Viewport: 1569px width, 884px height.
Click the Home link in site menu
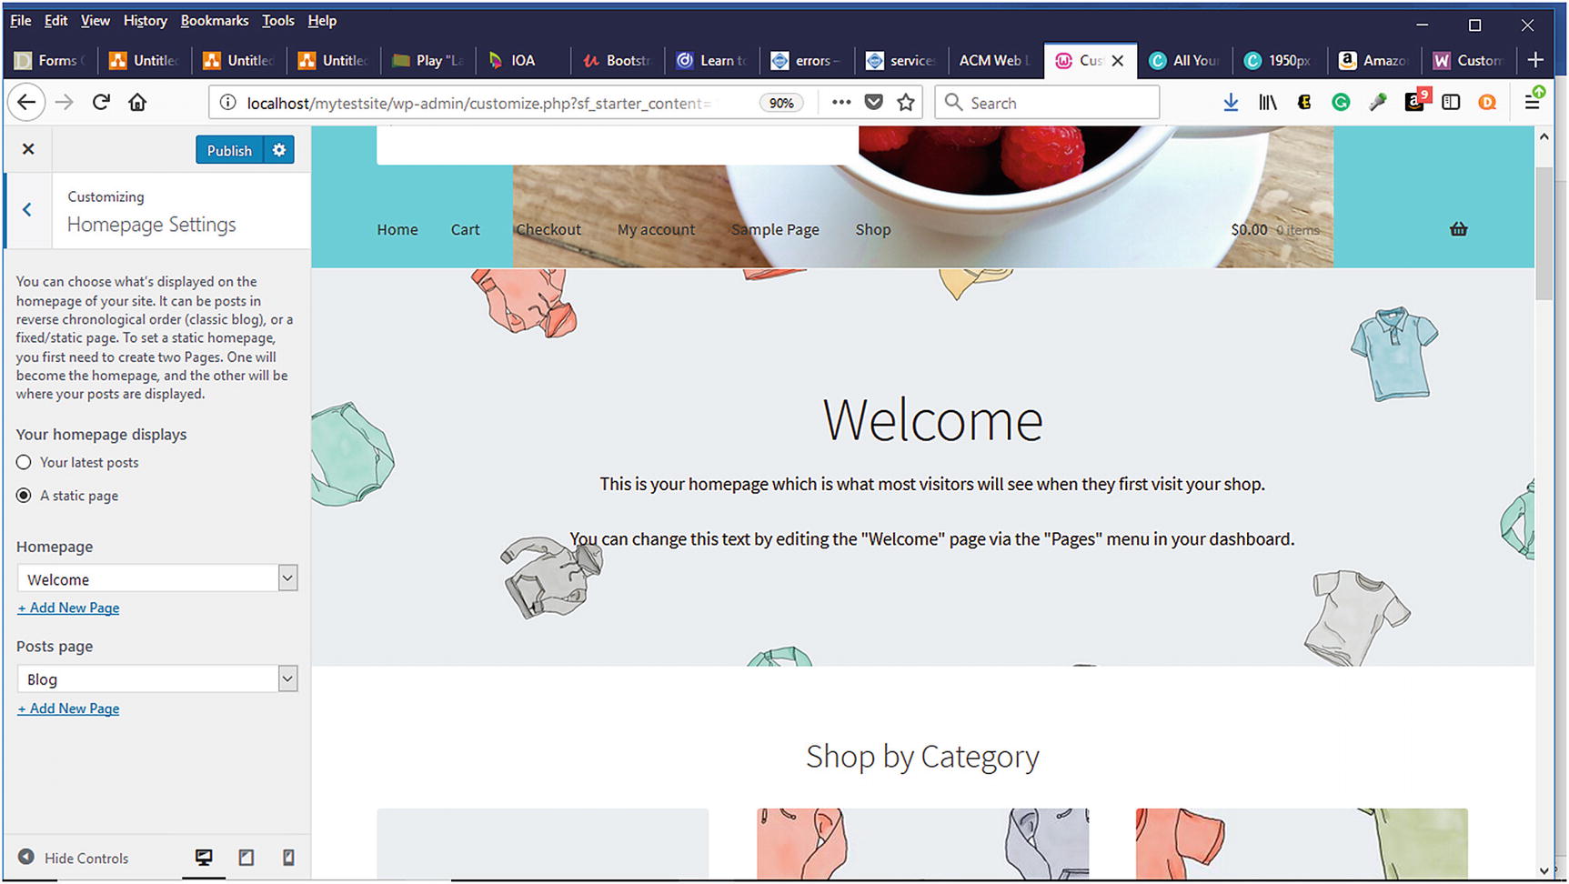coord(397,229)
